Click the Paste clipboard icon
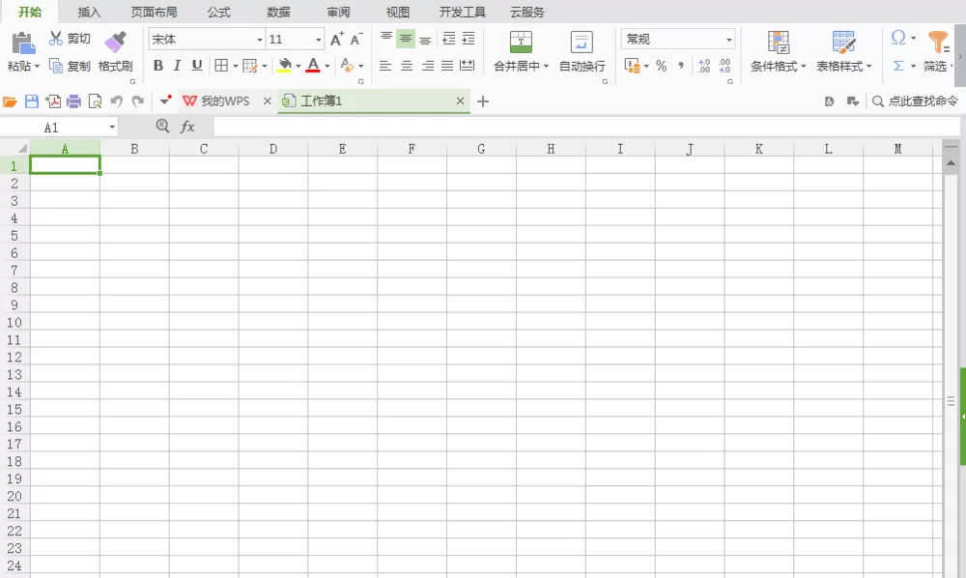The width and height of the screenshot is (966, 578). pos(23,43)
